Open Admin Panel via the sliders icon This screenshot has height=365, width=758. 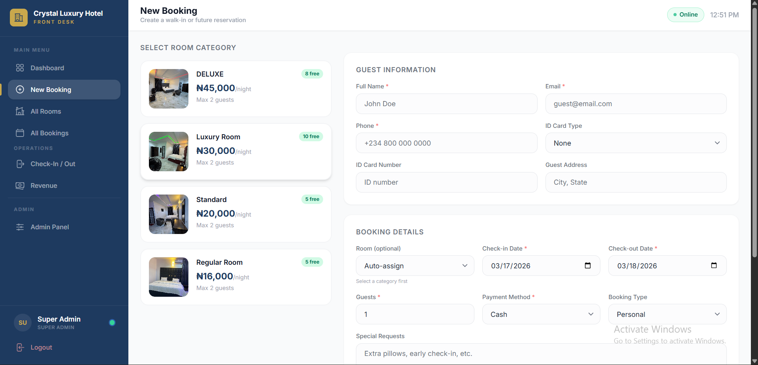pos(20,227)
